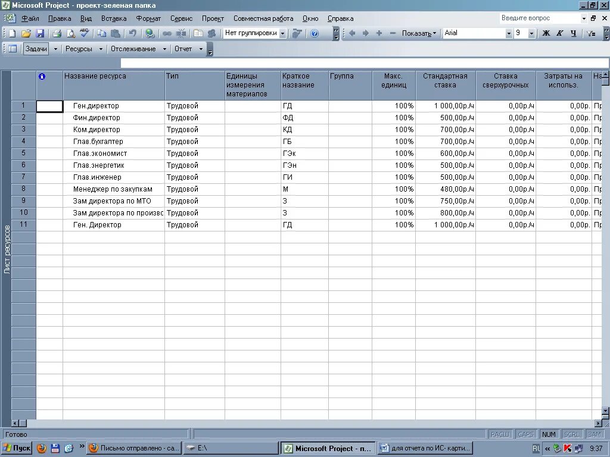Show subtasks with plus icon
Image resolution: width=610 pixels, height=457 pixels.
(379, 33)
